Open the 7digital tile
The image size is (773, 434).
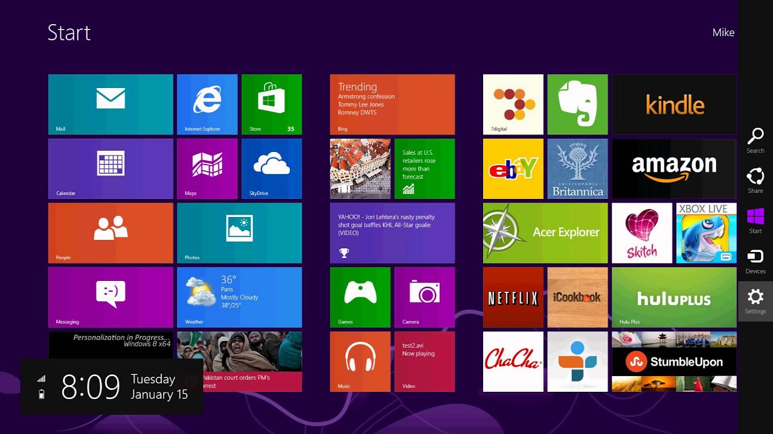[513, 104]
